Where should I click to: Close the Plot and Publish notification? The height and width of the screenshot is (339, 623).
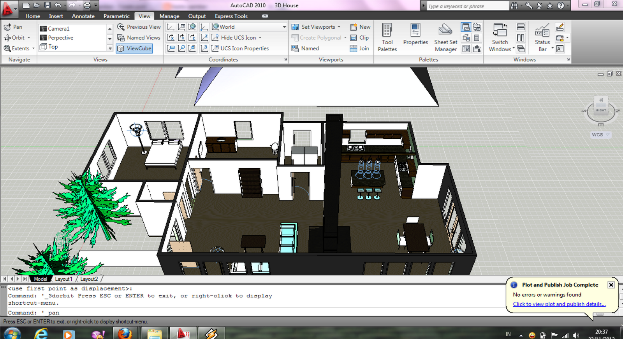coord(611,285)
